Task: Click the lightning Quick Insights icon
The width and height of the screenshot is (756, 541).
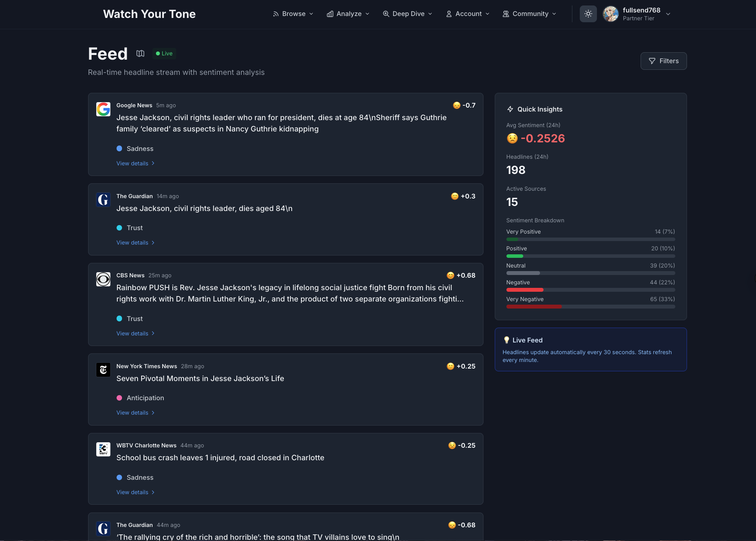Action: coord(510,109)
